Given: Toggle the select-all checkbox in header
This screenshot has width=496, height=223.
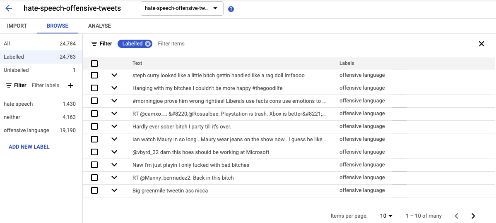Looking at the screenshot, I should (94, 64).
